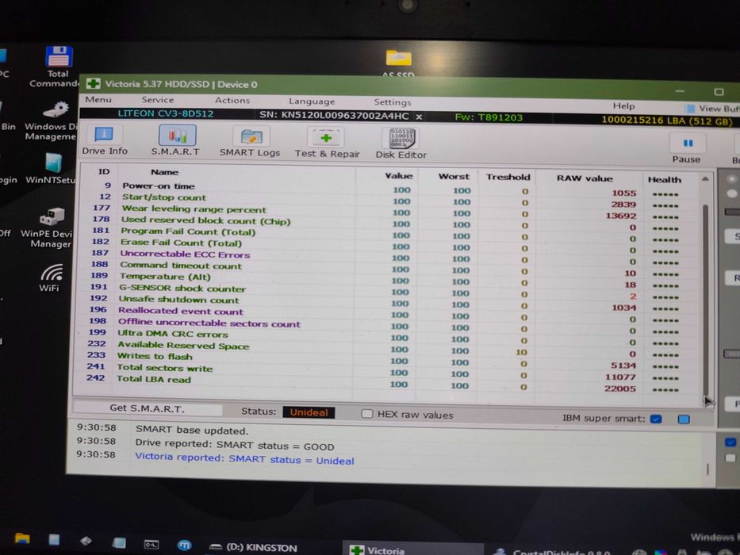The height and width of the screenshot is (555, 740).
Task: Open the Drive Info panel
Action: pyautogui.click(x=105, y=140)
